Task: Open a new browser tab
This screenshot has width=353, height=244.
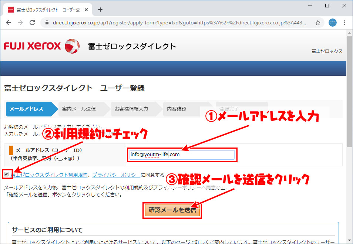Action: [100, 10]
